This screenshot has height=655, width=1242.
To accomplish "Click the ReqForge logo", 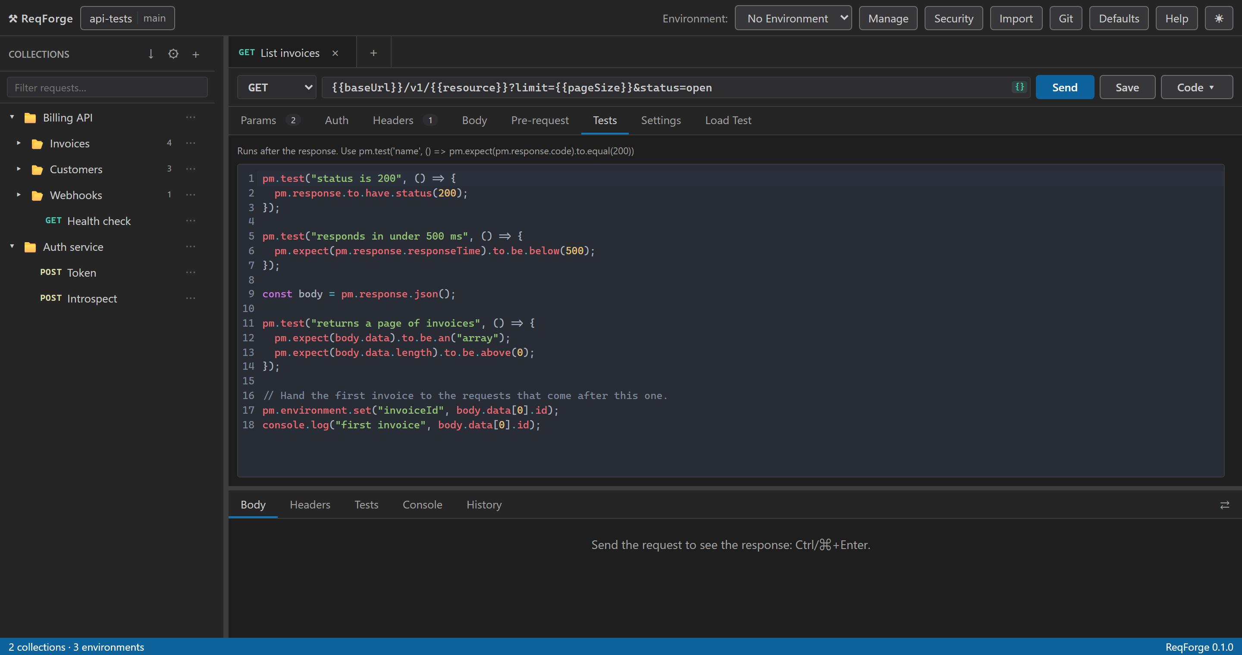I will [x=41, y=18].
